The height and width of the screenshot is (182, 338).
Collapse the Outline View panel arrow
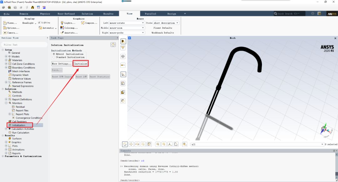[x=48, y=38]
